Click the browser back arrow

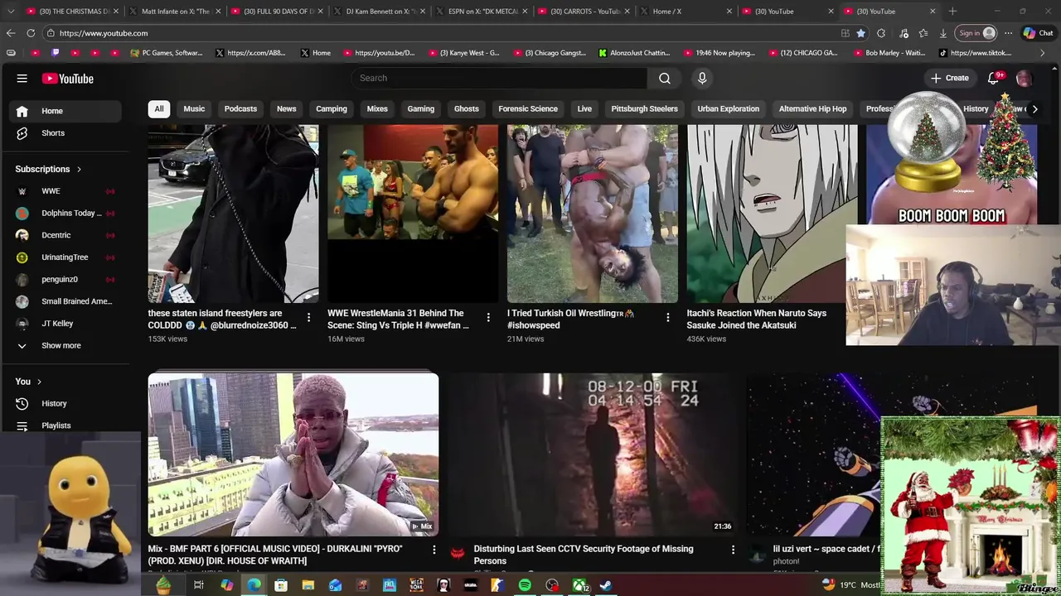[x=11, y=33]
